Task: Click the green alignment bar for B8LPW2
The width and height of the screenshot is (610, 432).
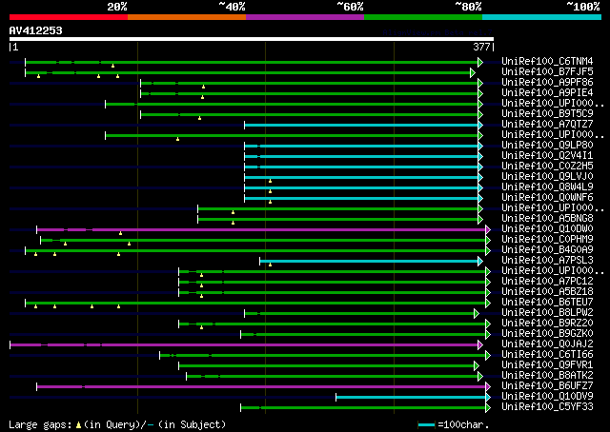Action: tap(359, 313)
